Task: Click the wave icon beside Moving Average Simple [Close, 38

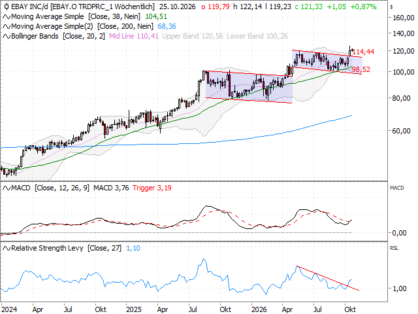Action: pos(7,17)
